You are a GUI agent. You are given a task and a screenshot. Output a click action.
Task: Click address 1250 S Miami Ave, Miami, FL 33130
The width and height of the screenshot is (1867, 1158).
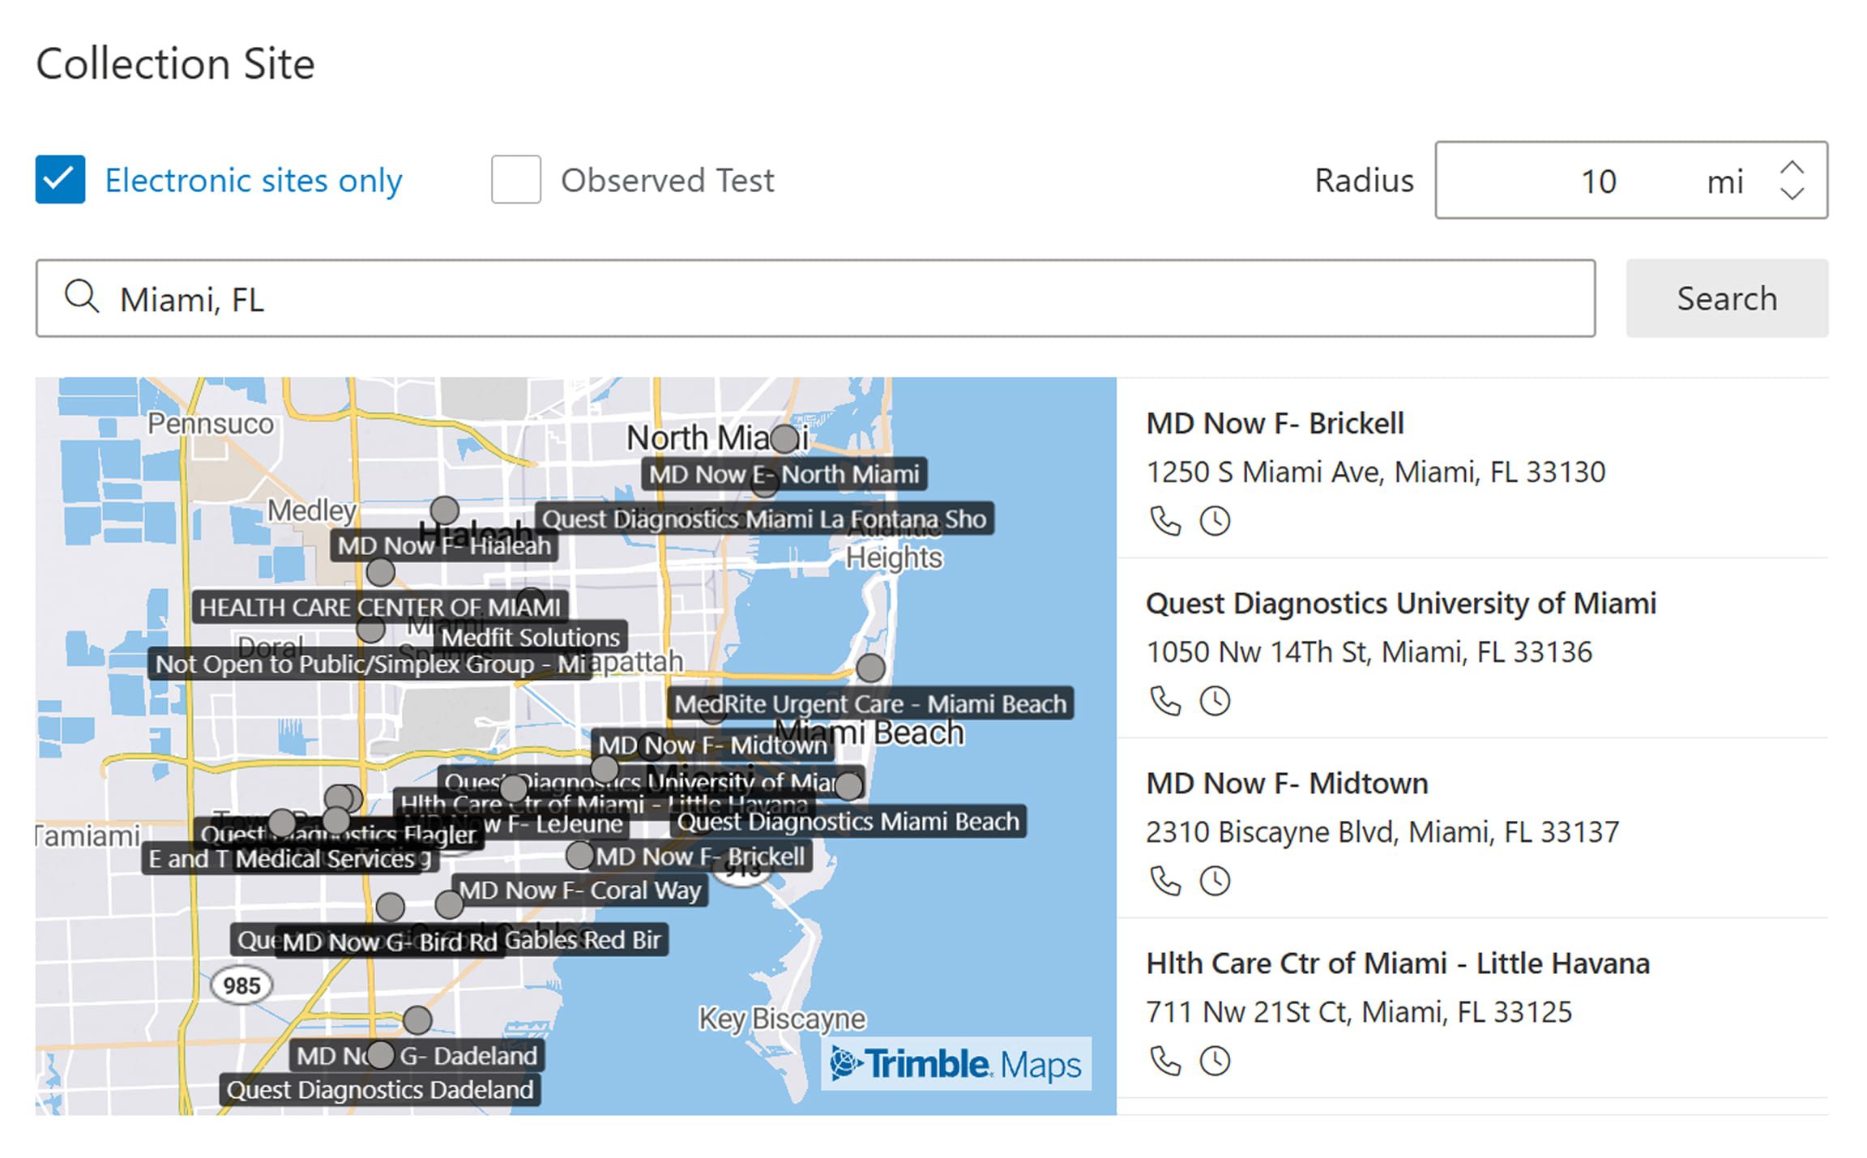coord(1375,472)
